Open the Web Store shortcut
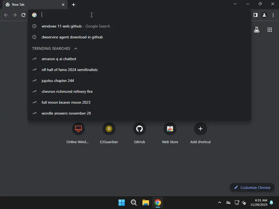 (170, 133)
